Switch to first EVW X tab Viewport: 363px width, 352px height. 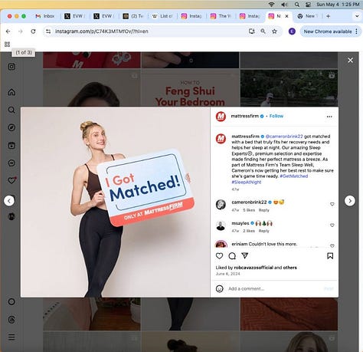pyautogui.click(x=75, y=16)
